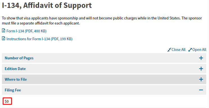Click the collapse arrows icon next to Close All
Image resolution: width=209 pixels, height=108 pixels.
click(x=169, y=50)
